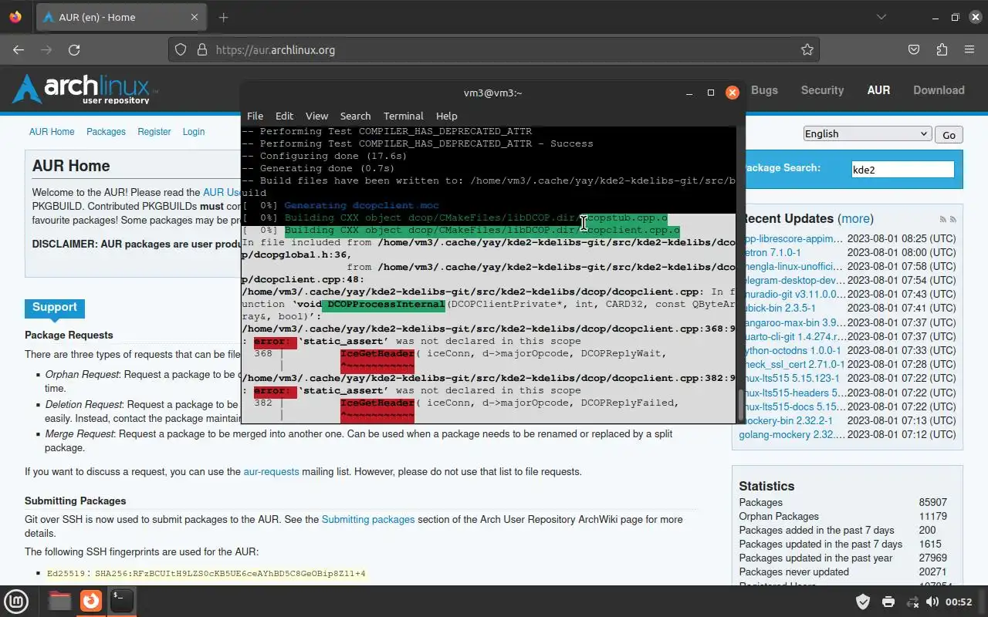The image size is (988, 617).
Task: Open the printer tray icon
Action: 888,602
